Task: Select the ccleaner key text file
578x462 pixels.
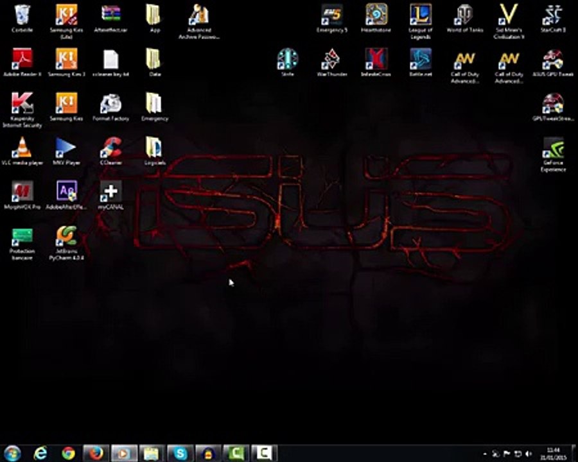Action: tap(110, 63)
